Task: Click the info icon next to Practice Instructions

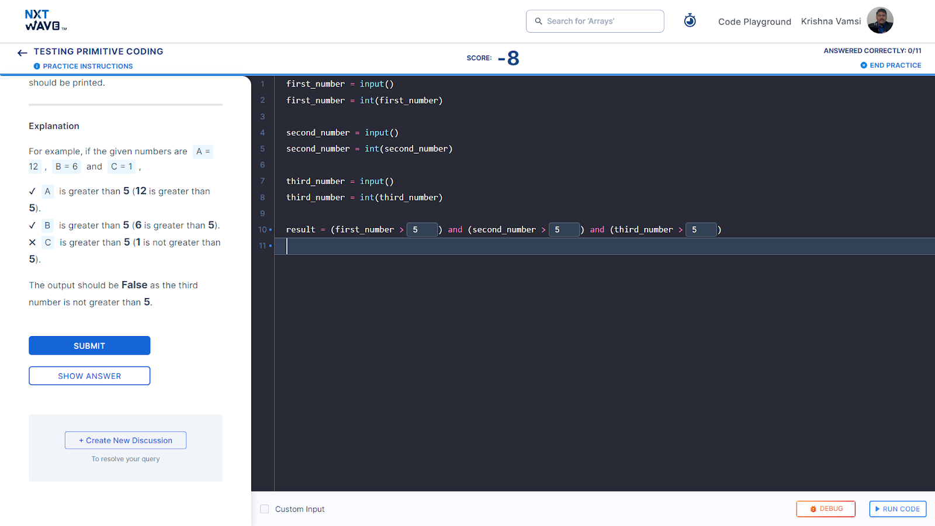Action: tap(37, 66)
